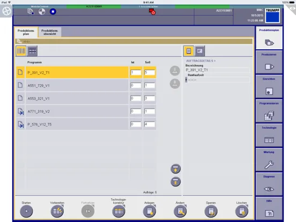Click the file icon of A553_321_V1
The width and height of the screenshot is (296, 222).
(x=20, y=98)
